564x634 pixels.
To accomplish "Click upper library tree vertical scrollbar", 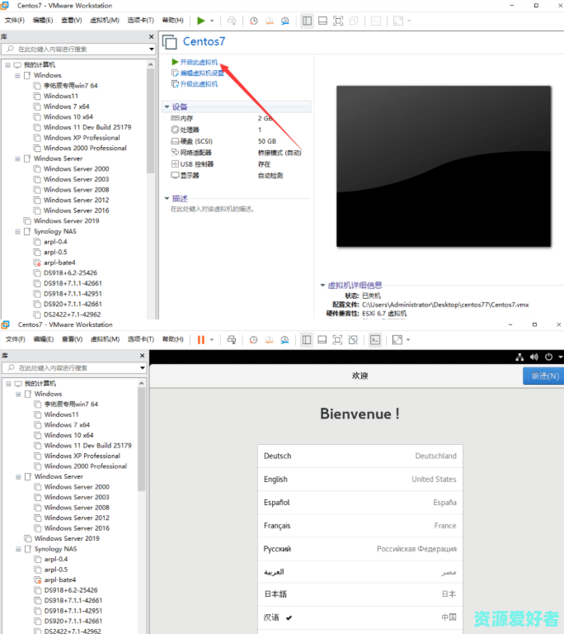I will (151, 120).
